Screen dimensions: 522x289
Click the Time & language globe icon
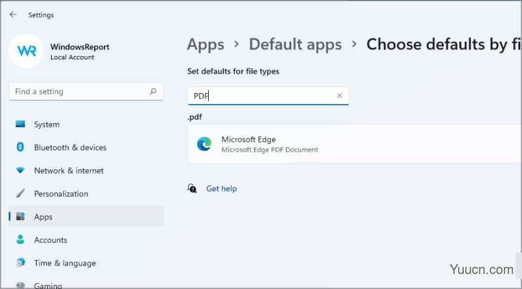click(x=20, y=262)
